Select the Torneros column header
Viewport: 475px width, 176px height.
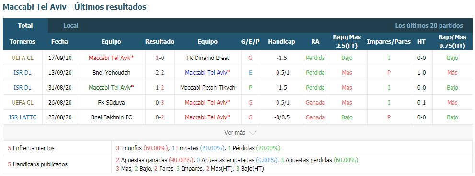coord(23,42)
